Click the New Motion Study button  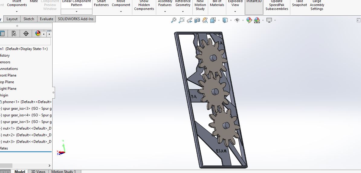click(200, 5)
